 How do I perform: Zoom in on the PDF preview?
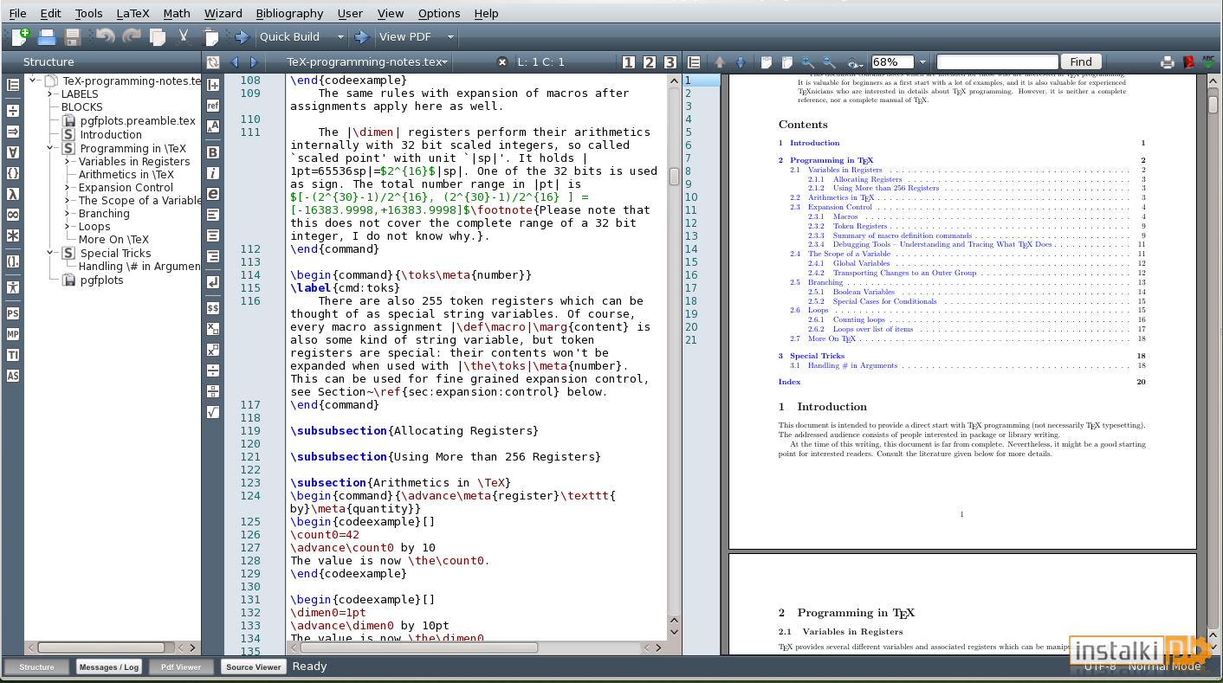coord(807,62)
